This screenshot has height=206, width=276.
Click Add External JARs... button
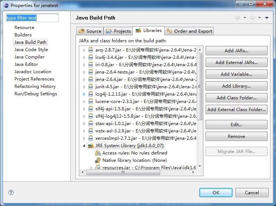(x=237, y=63)
